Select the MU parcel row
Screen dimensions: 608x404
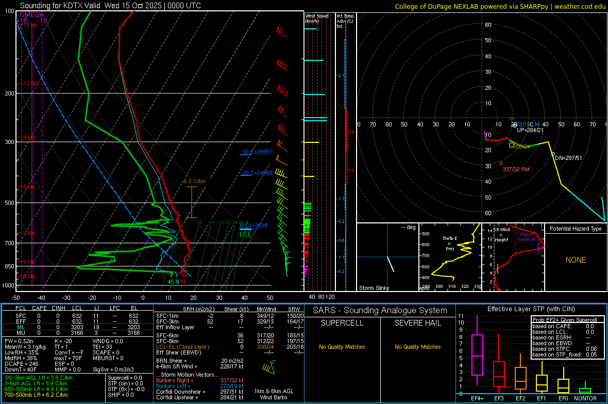(x=77, y=333)
